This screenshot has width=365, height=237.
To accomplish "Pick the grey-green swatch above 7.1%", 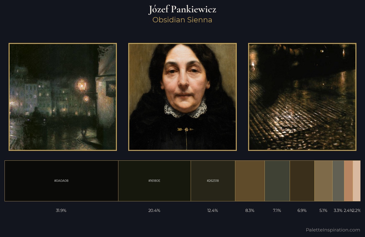I will 277,181.
